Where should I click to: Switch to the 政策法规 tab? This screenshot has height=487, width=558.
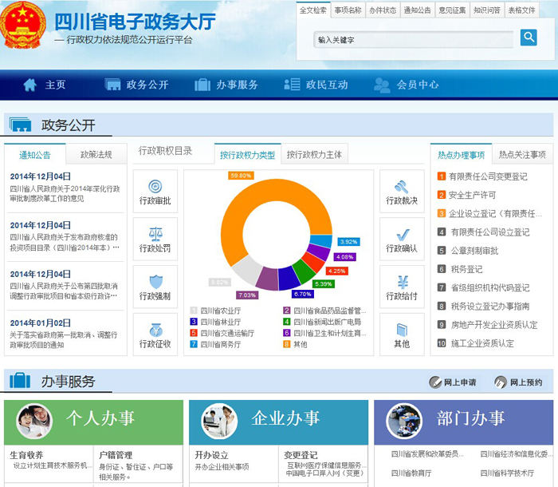(x=96, y=155)
